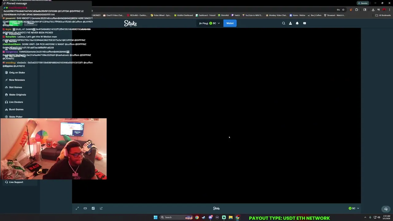Open DistroKid bookmark

[223, 15]
